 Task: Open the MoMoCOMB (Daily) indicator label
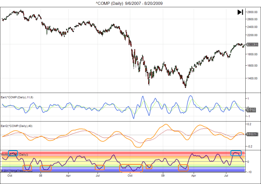(15, 154)
